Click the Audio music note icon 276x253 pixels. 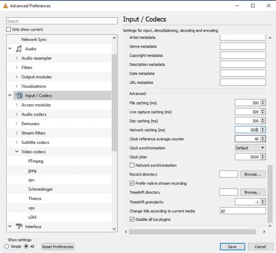coord(19,49)
